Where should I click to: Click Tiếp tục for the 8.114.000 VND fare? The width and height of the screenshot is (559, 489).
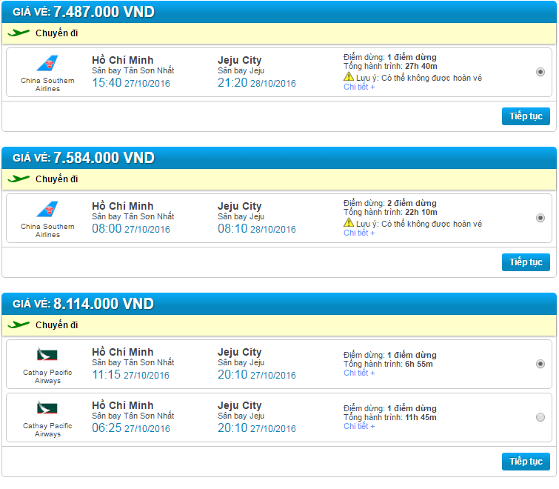pos(526,462)
